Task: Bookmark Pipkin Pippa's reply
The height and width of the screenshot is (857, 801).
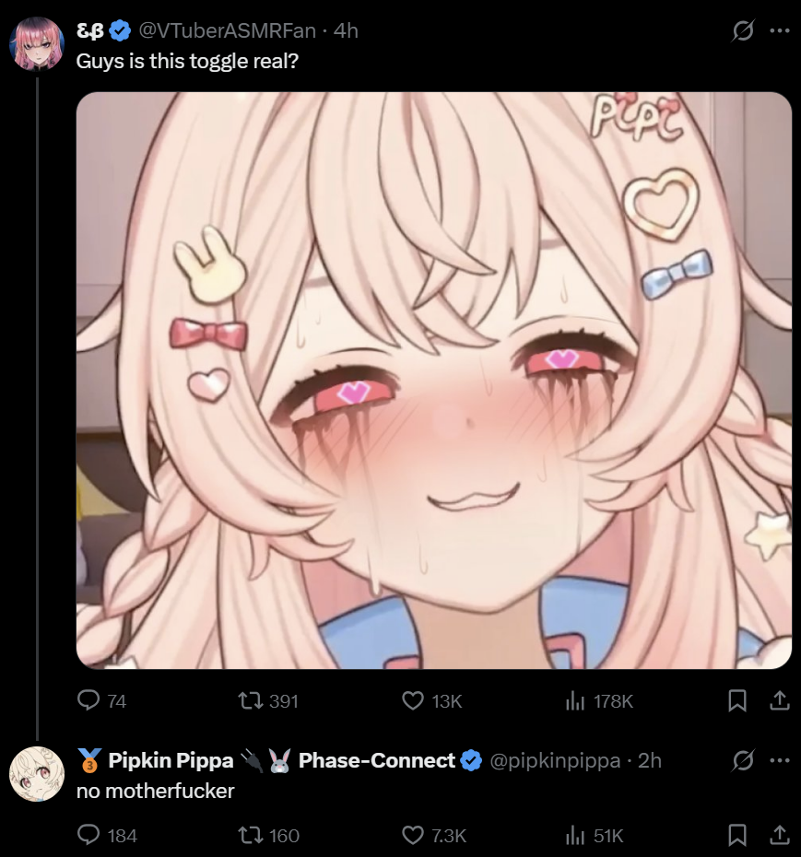Action: (x=737, y=835)
